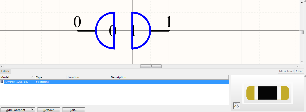Click the 3D preview tools hammer icon
The width and height of the screenshot is (306, 112).
click(237, 106)
